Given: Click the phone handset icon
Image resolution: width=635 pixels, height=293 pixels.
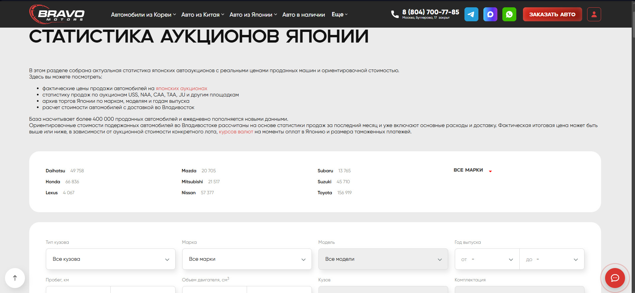Looking at the screenshot, I should [x=395, y=14].
